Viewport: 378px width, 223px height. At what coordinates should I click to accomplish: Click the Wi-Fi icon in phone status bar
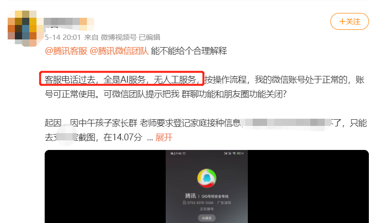pos(234,153)
